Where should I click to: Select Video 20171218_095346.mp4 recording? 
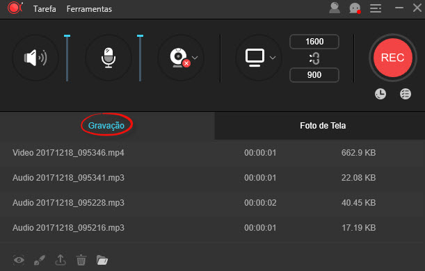[x=213, y=153]
